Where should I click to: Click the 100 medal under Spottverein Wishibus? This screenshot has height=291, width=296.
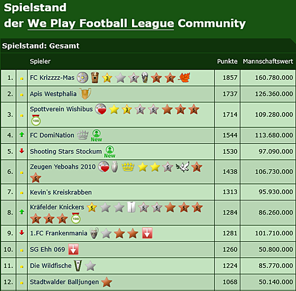(36, 120)
